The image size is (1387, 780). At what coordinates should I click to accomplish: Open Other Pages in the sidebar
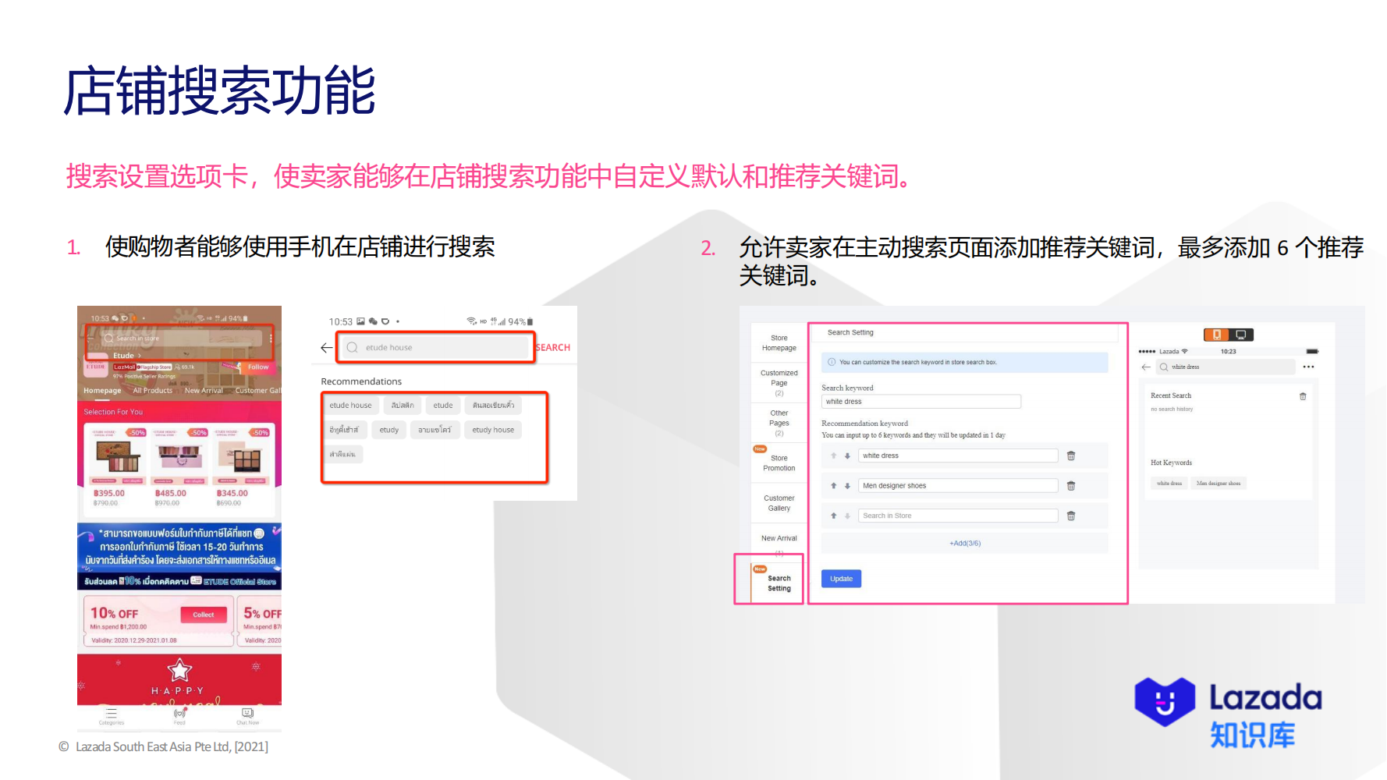[x=779, y=423]
